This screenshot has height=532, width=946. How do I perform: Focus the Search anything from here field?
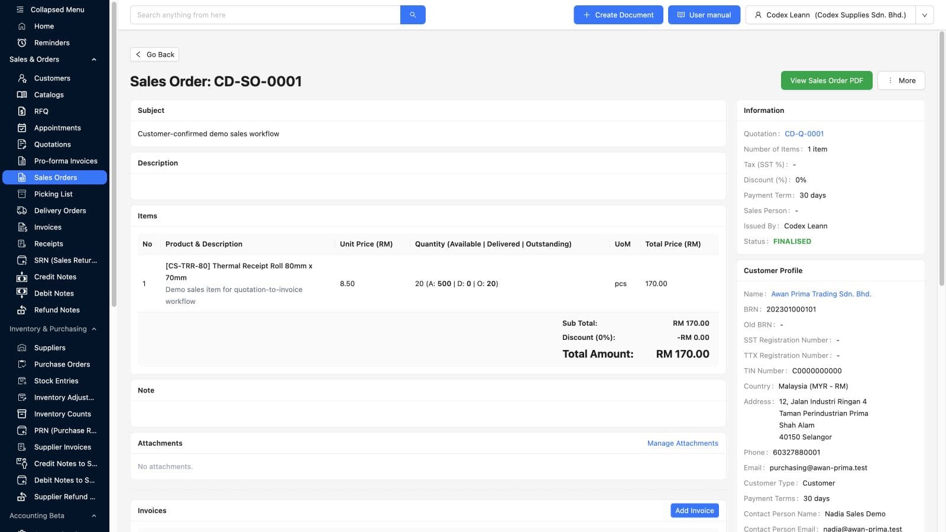point(265,15)
